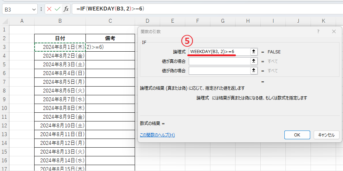The height and width of the screenshot is (171, 343).
Task: Select column J header
Action: (x=298, y=21)
